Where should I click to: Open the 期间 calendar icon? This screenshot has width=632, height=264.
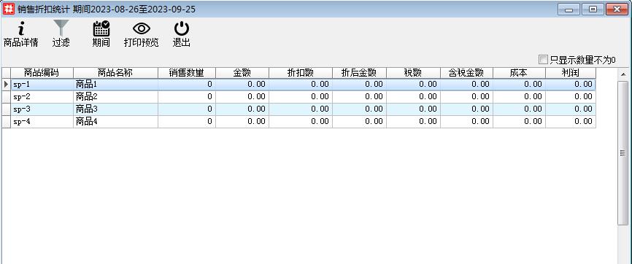point(101,28)
